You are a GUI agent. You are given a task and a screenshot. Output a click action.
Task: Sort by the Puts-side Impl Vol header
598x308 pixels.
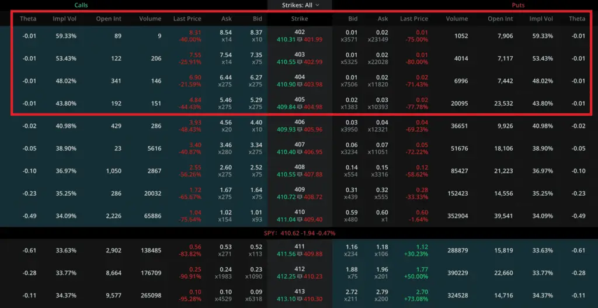[541, 19]
